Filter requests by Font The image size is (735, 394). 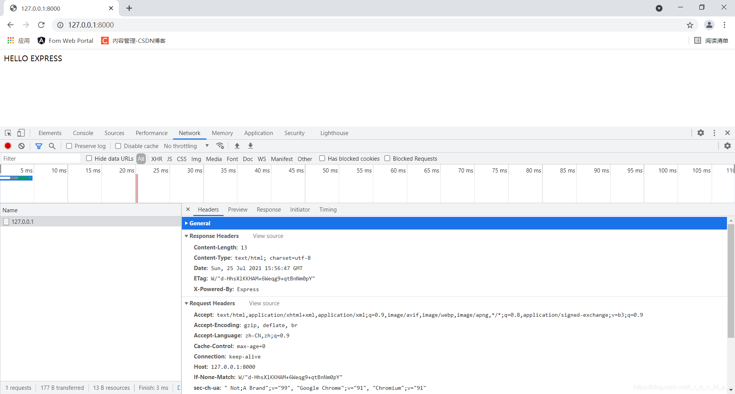point(232,159)
